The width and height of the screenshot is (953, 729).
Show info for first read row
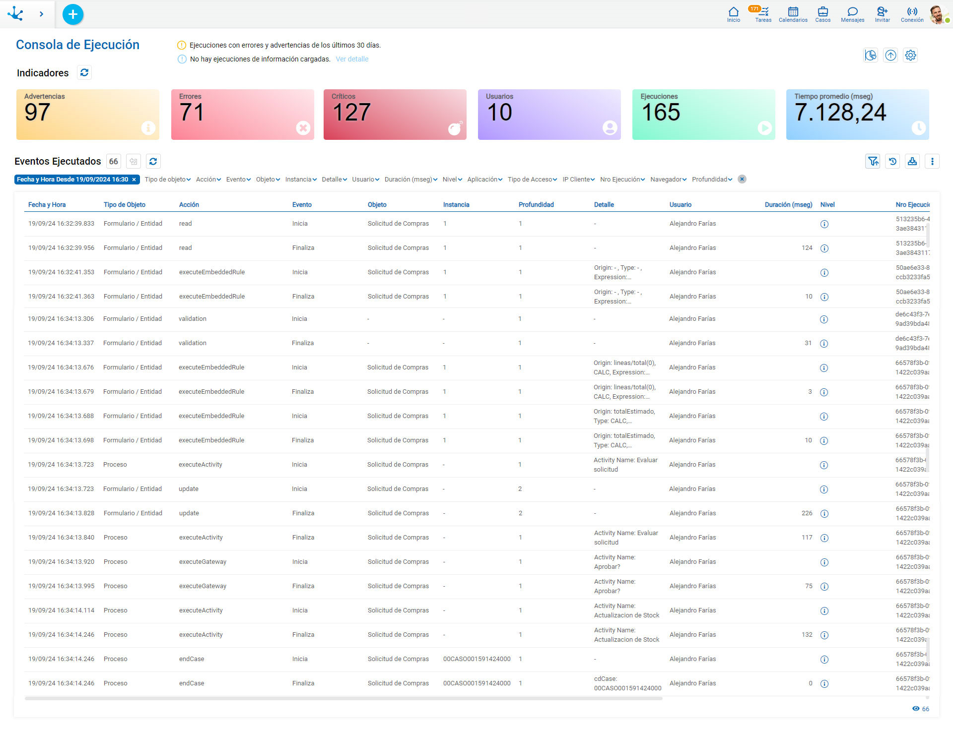click(824, 224)
